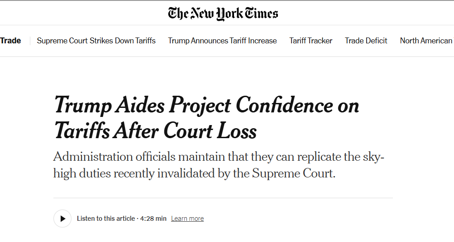Click the horizontal divider below the summary
Screen dimensions: 454x242
pos(223,198)
